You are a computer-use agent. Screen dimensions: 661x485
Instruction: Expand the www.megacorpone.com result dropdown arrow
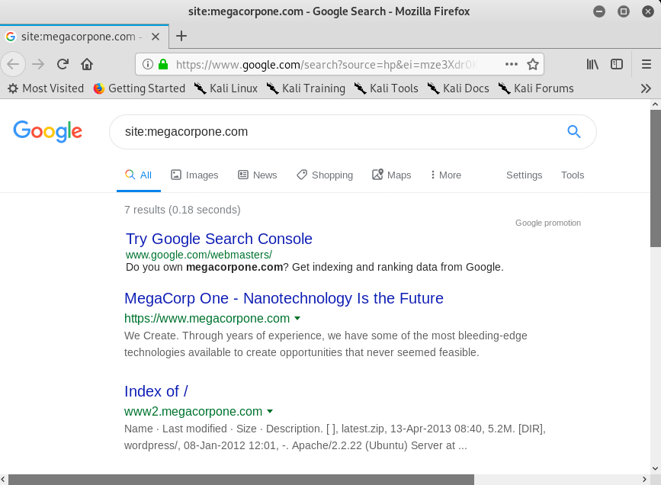coord(297,319)
